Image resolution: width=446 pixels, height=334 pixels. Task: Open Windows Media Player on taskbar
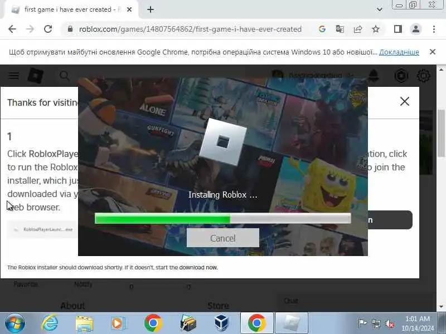pyautogui.click(x=118, y=323)
